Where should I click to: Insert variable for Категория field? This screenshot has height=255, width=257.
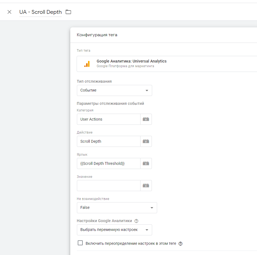146,119
